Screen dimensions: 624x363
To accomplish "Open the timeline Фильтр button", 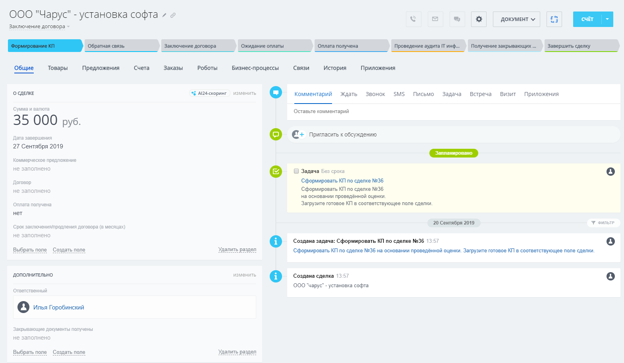I will click(603, 223).
